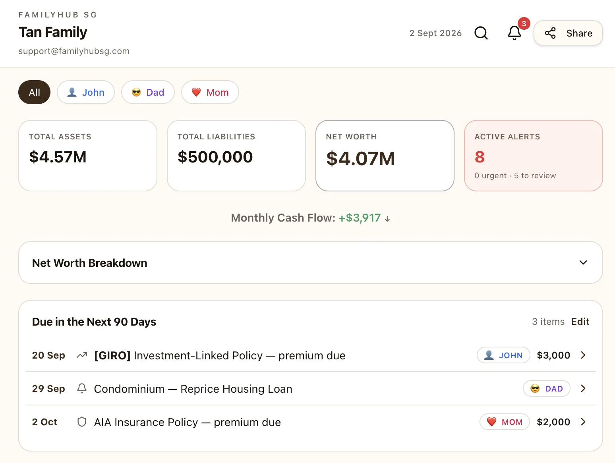
Task: Click the bell icon on Reprice Housing Loan row
Action: tap(82, 388)
